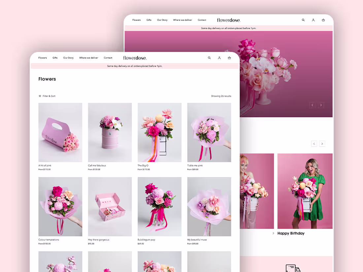Viewport: 363px width, 272px height.
Task: Open The Big O product image
Action: (x=159, y=132)
